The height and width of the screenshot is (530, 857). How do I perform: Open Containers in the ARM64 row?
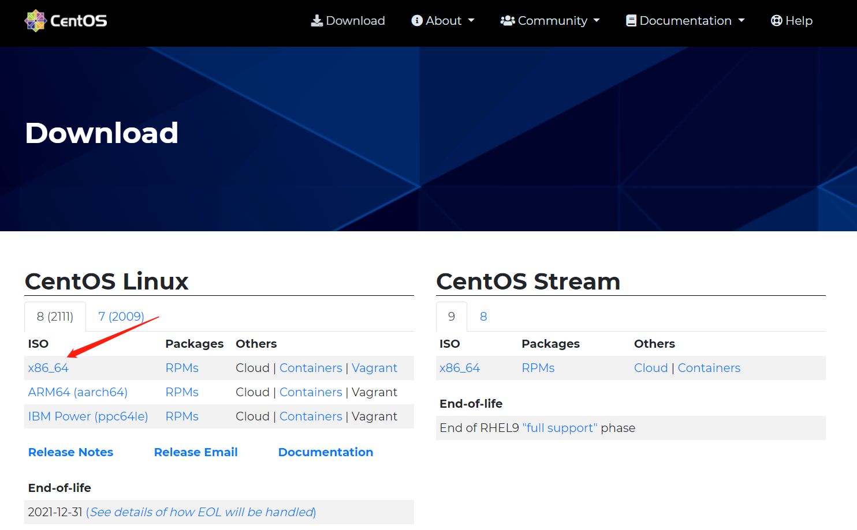point(311,392)
